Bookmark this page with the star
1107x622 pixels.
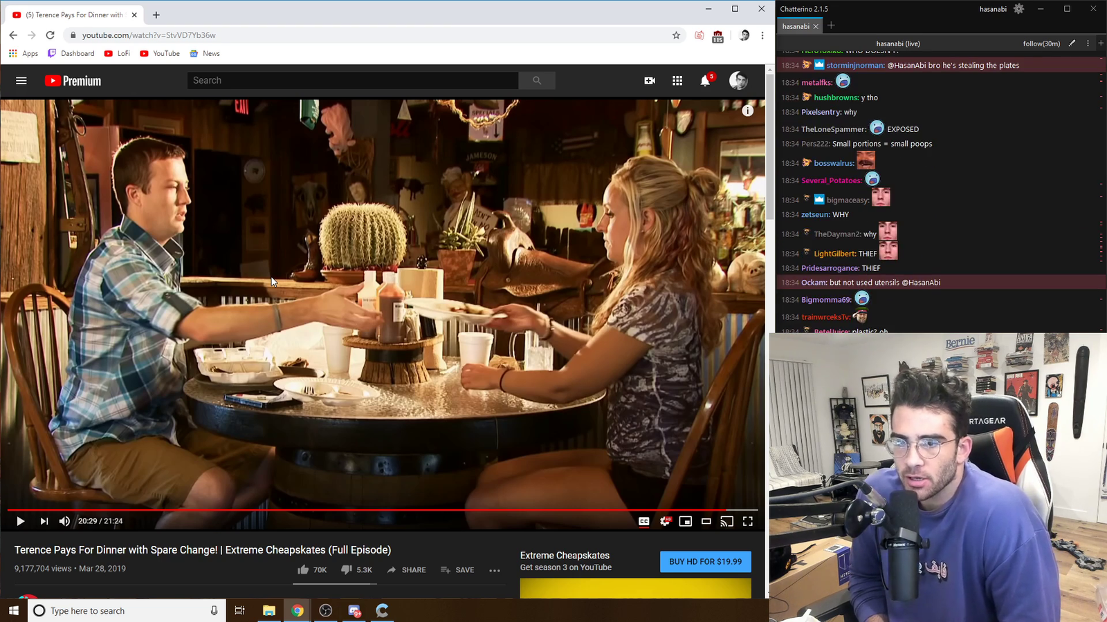tap(677, 35)
